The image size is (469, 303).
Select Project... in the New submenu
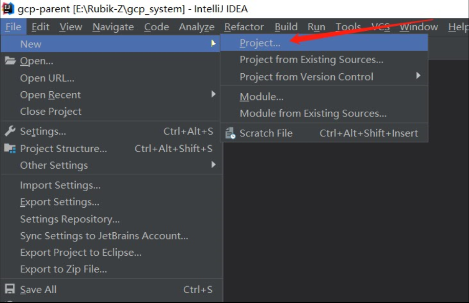pyautogui.click(x=260, y=44)
